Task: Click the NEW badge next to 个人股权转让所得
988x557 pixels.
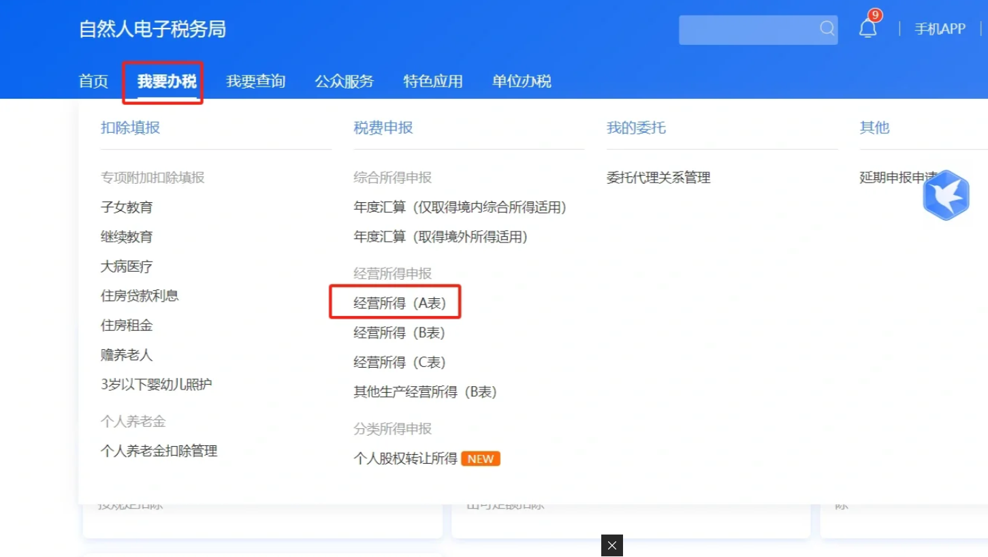Action: [481, 459]
